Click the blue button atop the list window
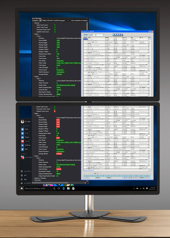Viewport: 170px width, 238px height. click(x=117, y=35)
